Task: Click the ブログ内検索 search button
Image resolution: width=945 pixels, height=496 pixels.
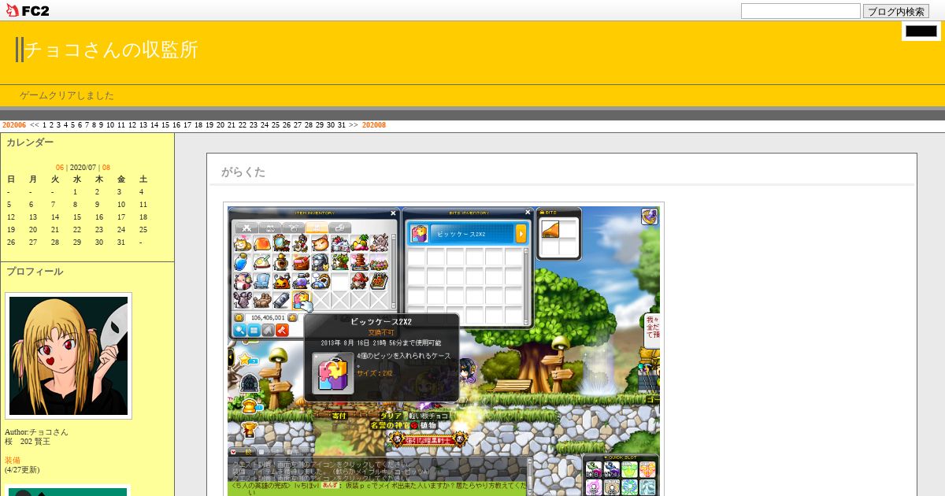Action: click(896, 11)
